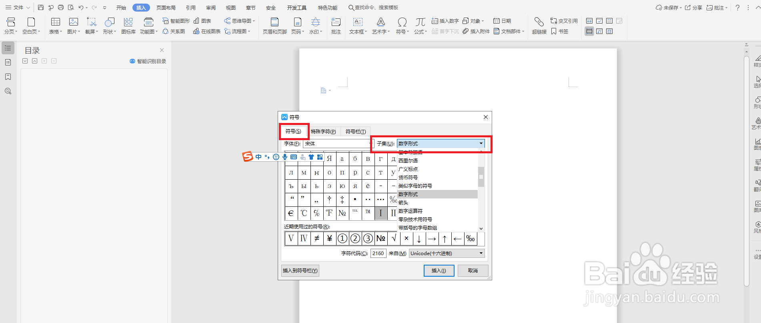Click the Save icon in quick access toolbar

41,8
